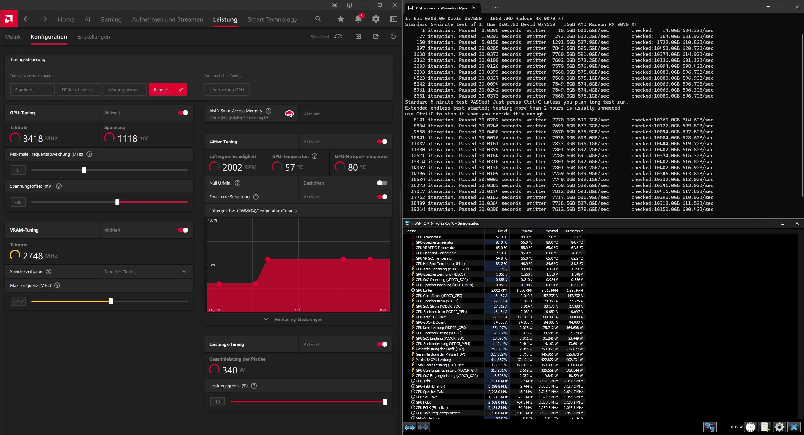Click the favorites star icon

(340, 19)
